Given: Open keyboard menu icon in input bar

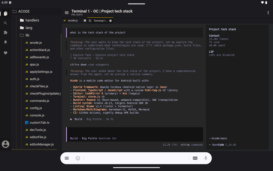Looking at the screenshot, I should [67, 158].
